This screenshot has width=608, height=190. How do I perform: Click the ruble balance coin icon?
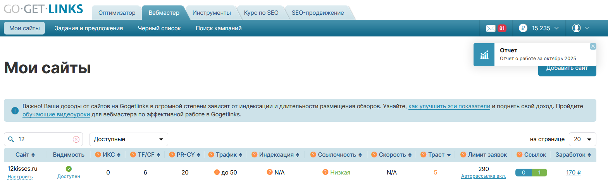(523, 28)
